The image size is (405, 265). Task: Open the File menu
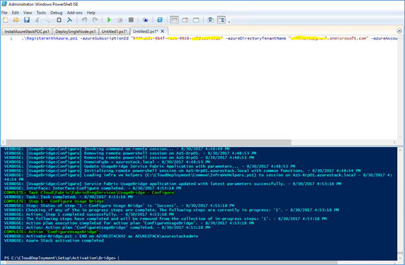point(5,13)
